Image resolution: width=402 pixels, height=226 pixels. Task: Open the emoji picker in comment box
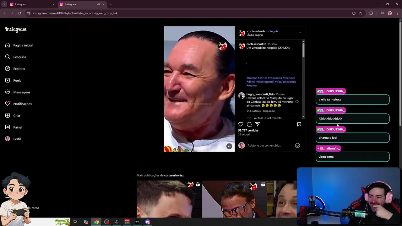click(297, 145)
